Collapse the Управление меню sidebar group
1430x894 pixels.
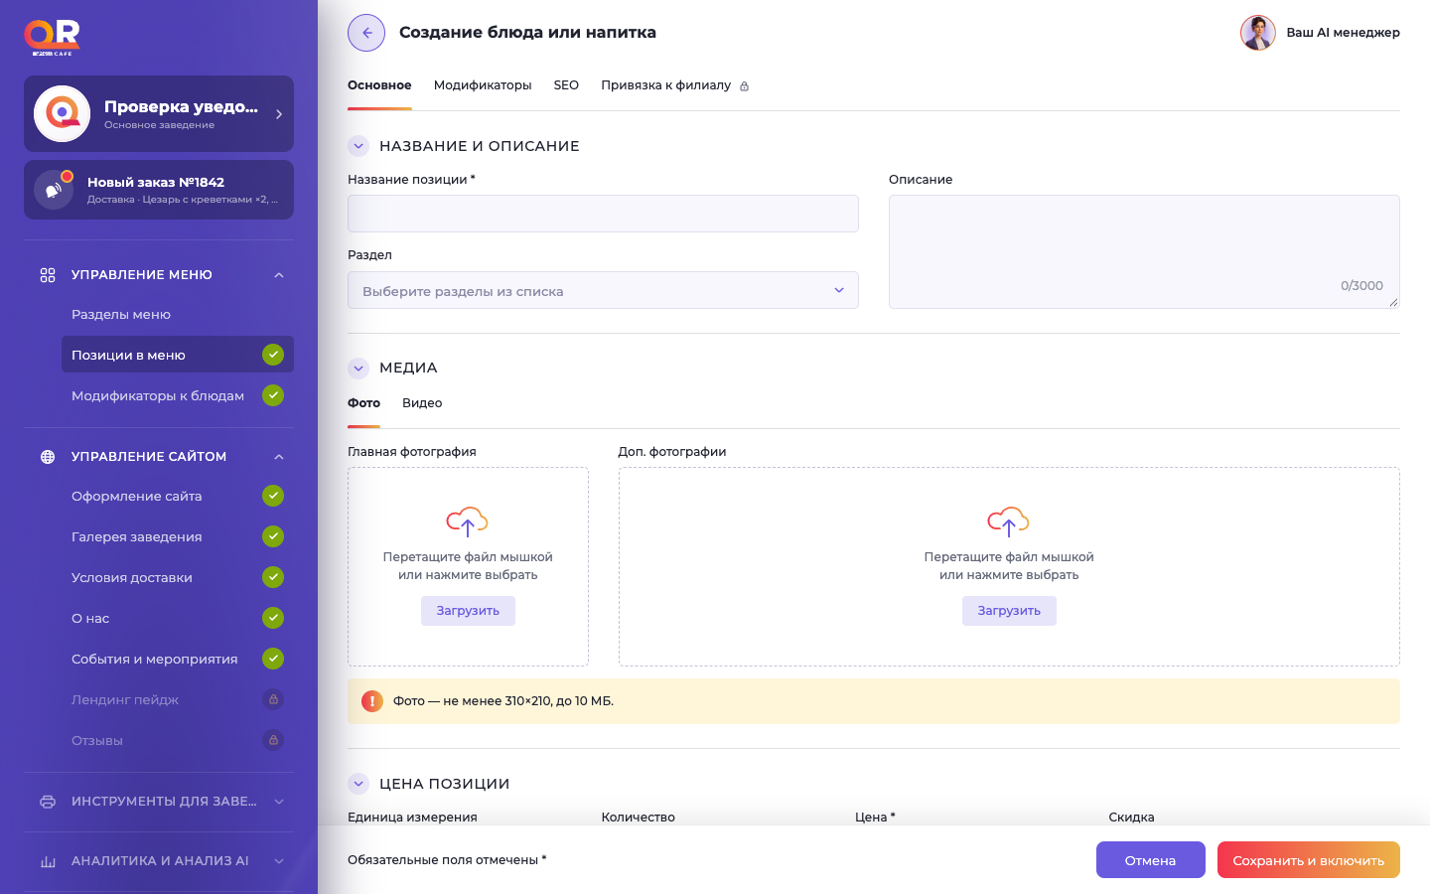coord(279,275)
